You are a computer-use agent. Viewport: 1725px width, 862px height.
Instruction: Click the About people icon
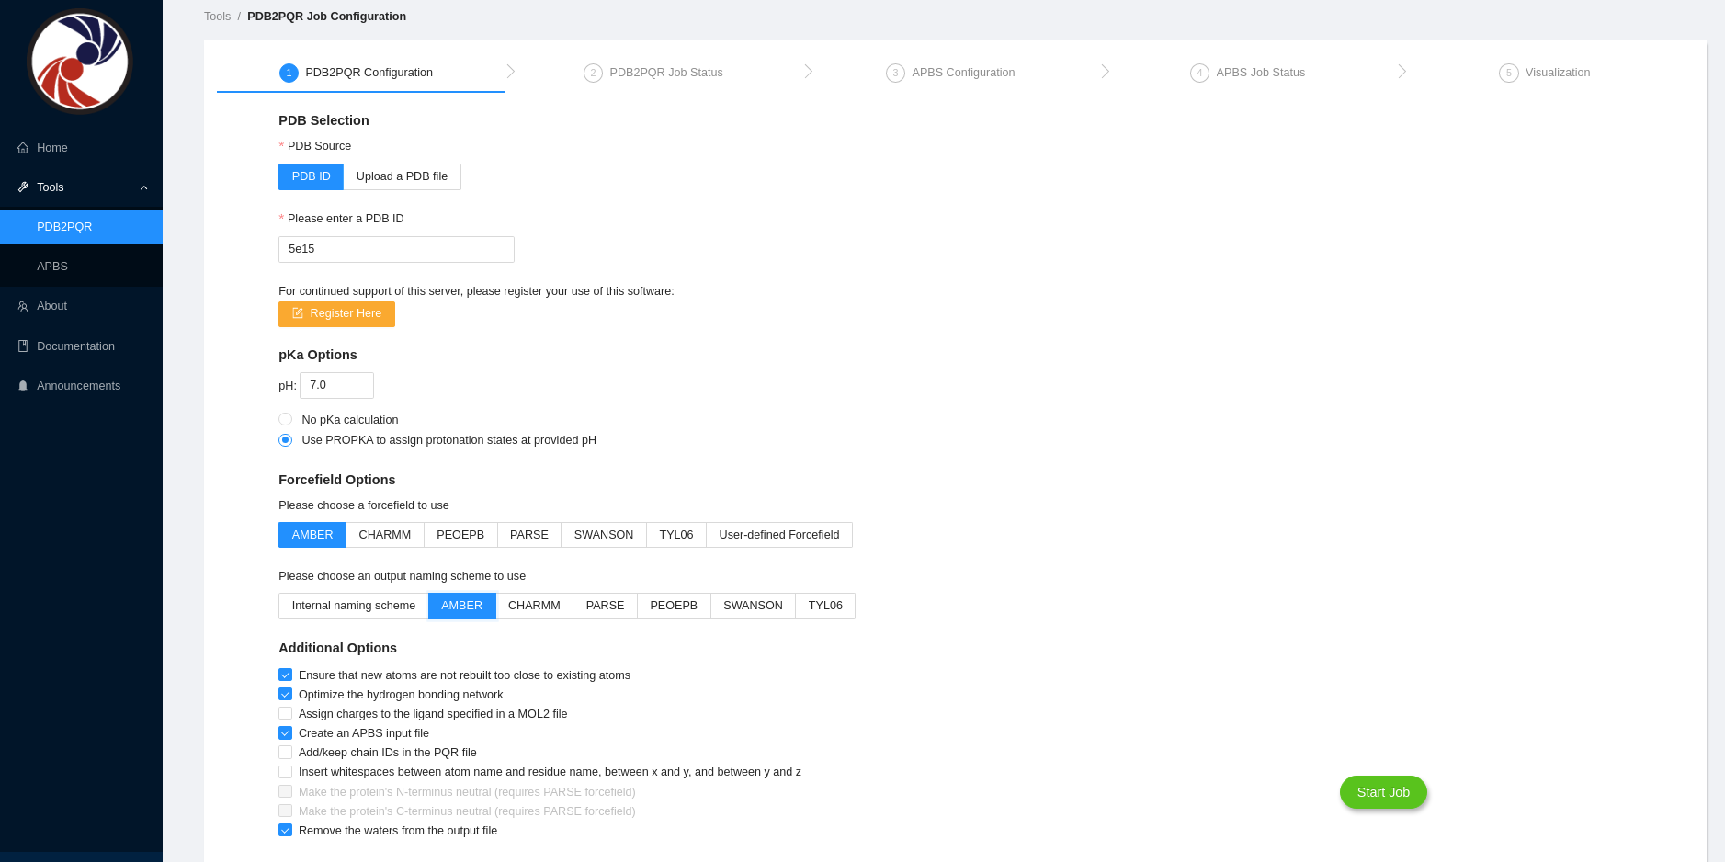coord(23,306)
